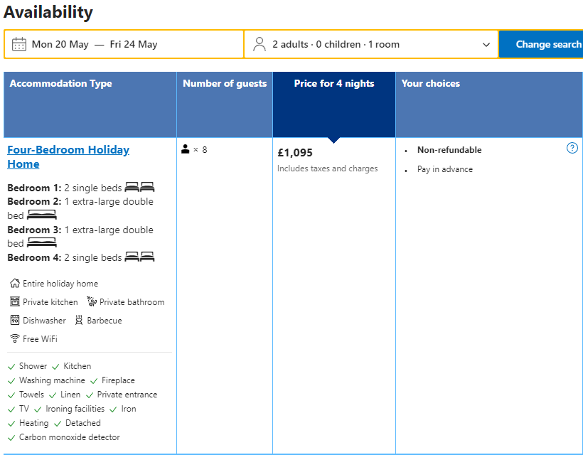This screenshot has width=583, height=455.
Task: Click the guest occupancy person icon
Action: [186, 149]
